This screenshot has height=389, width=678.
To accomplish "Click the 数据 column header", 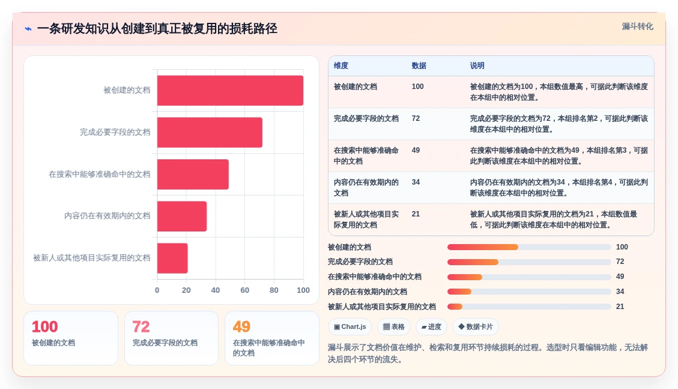I will [x=419, y=66].
